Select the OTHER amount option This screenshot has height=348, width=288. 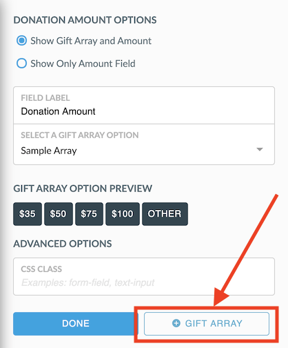pyautogui.click(x=165, y=214)
